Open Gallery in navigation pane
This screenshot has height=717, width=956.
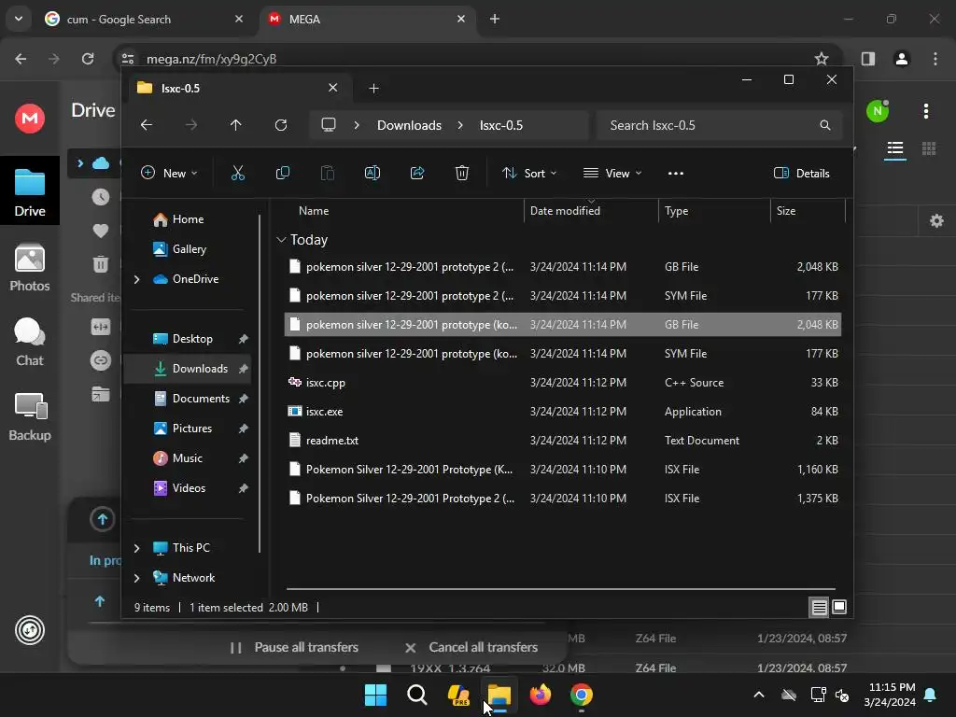[x=189, y=248]
